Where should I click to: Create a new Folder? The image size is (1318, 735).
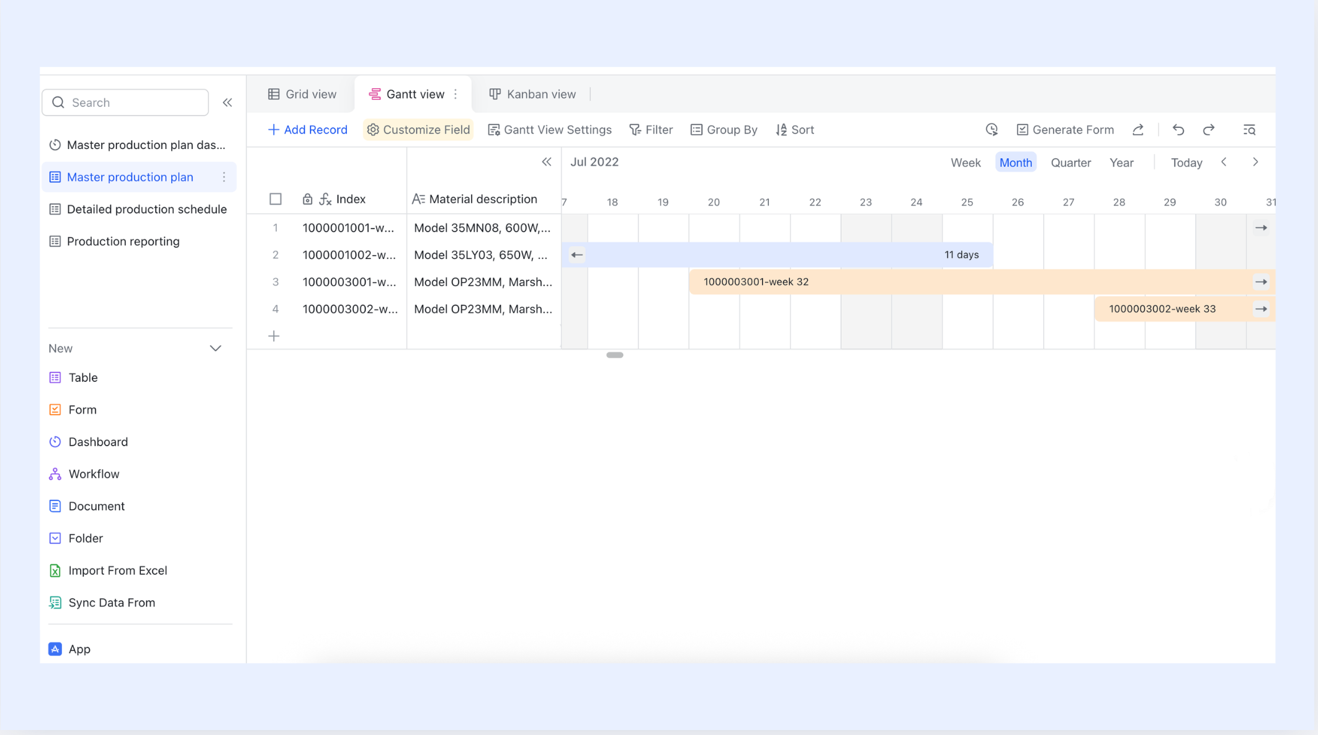click(76, 538)
